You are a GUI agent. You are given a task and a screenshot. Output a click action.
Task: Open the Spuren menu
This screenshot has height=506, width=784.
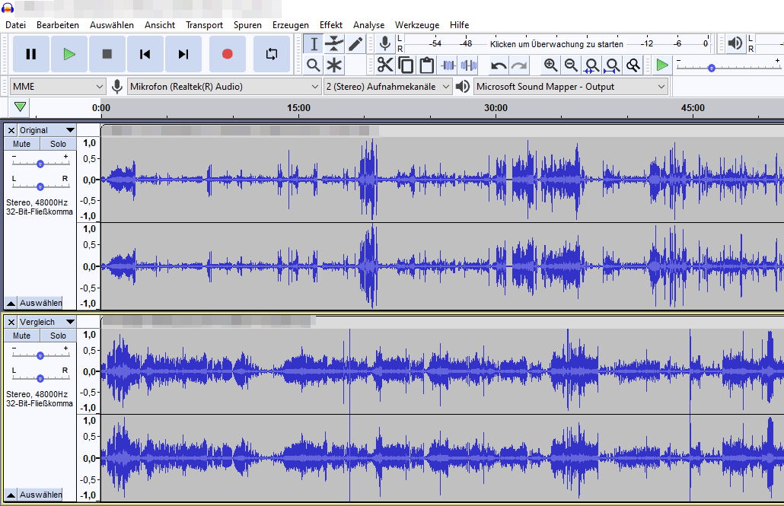(247, 25)
